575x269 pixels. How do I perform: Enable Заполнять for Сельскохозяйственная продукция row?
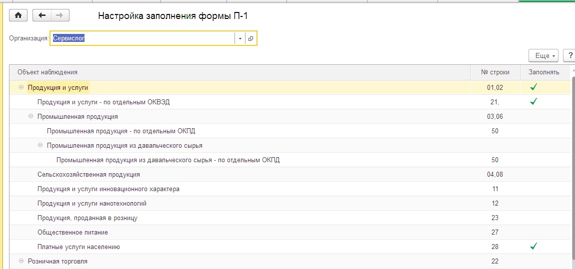pyautogui.click(x=545, y=175)
